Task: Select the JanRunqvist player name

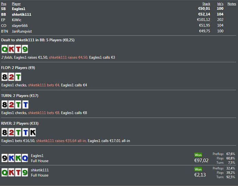Action: 22,31
